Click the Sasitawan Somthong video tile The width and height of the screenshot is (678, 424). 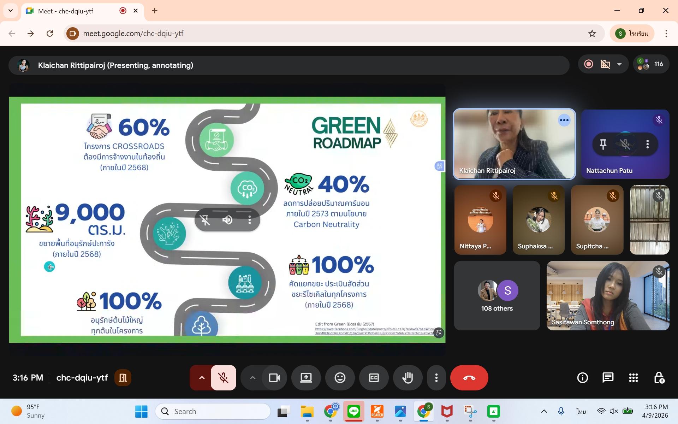click(x=607, y=296)
